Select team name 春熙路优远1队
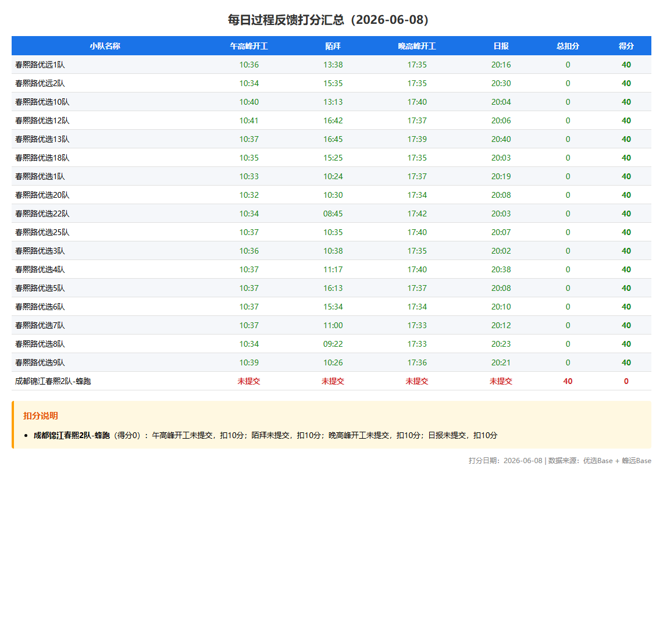 pos(40,65)
